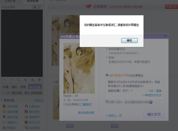This screenshot has width=178, height=131.
Task: Click the 鲜花工坊 flower basket icon
Action: tap(26, 122)
